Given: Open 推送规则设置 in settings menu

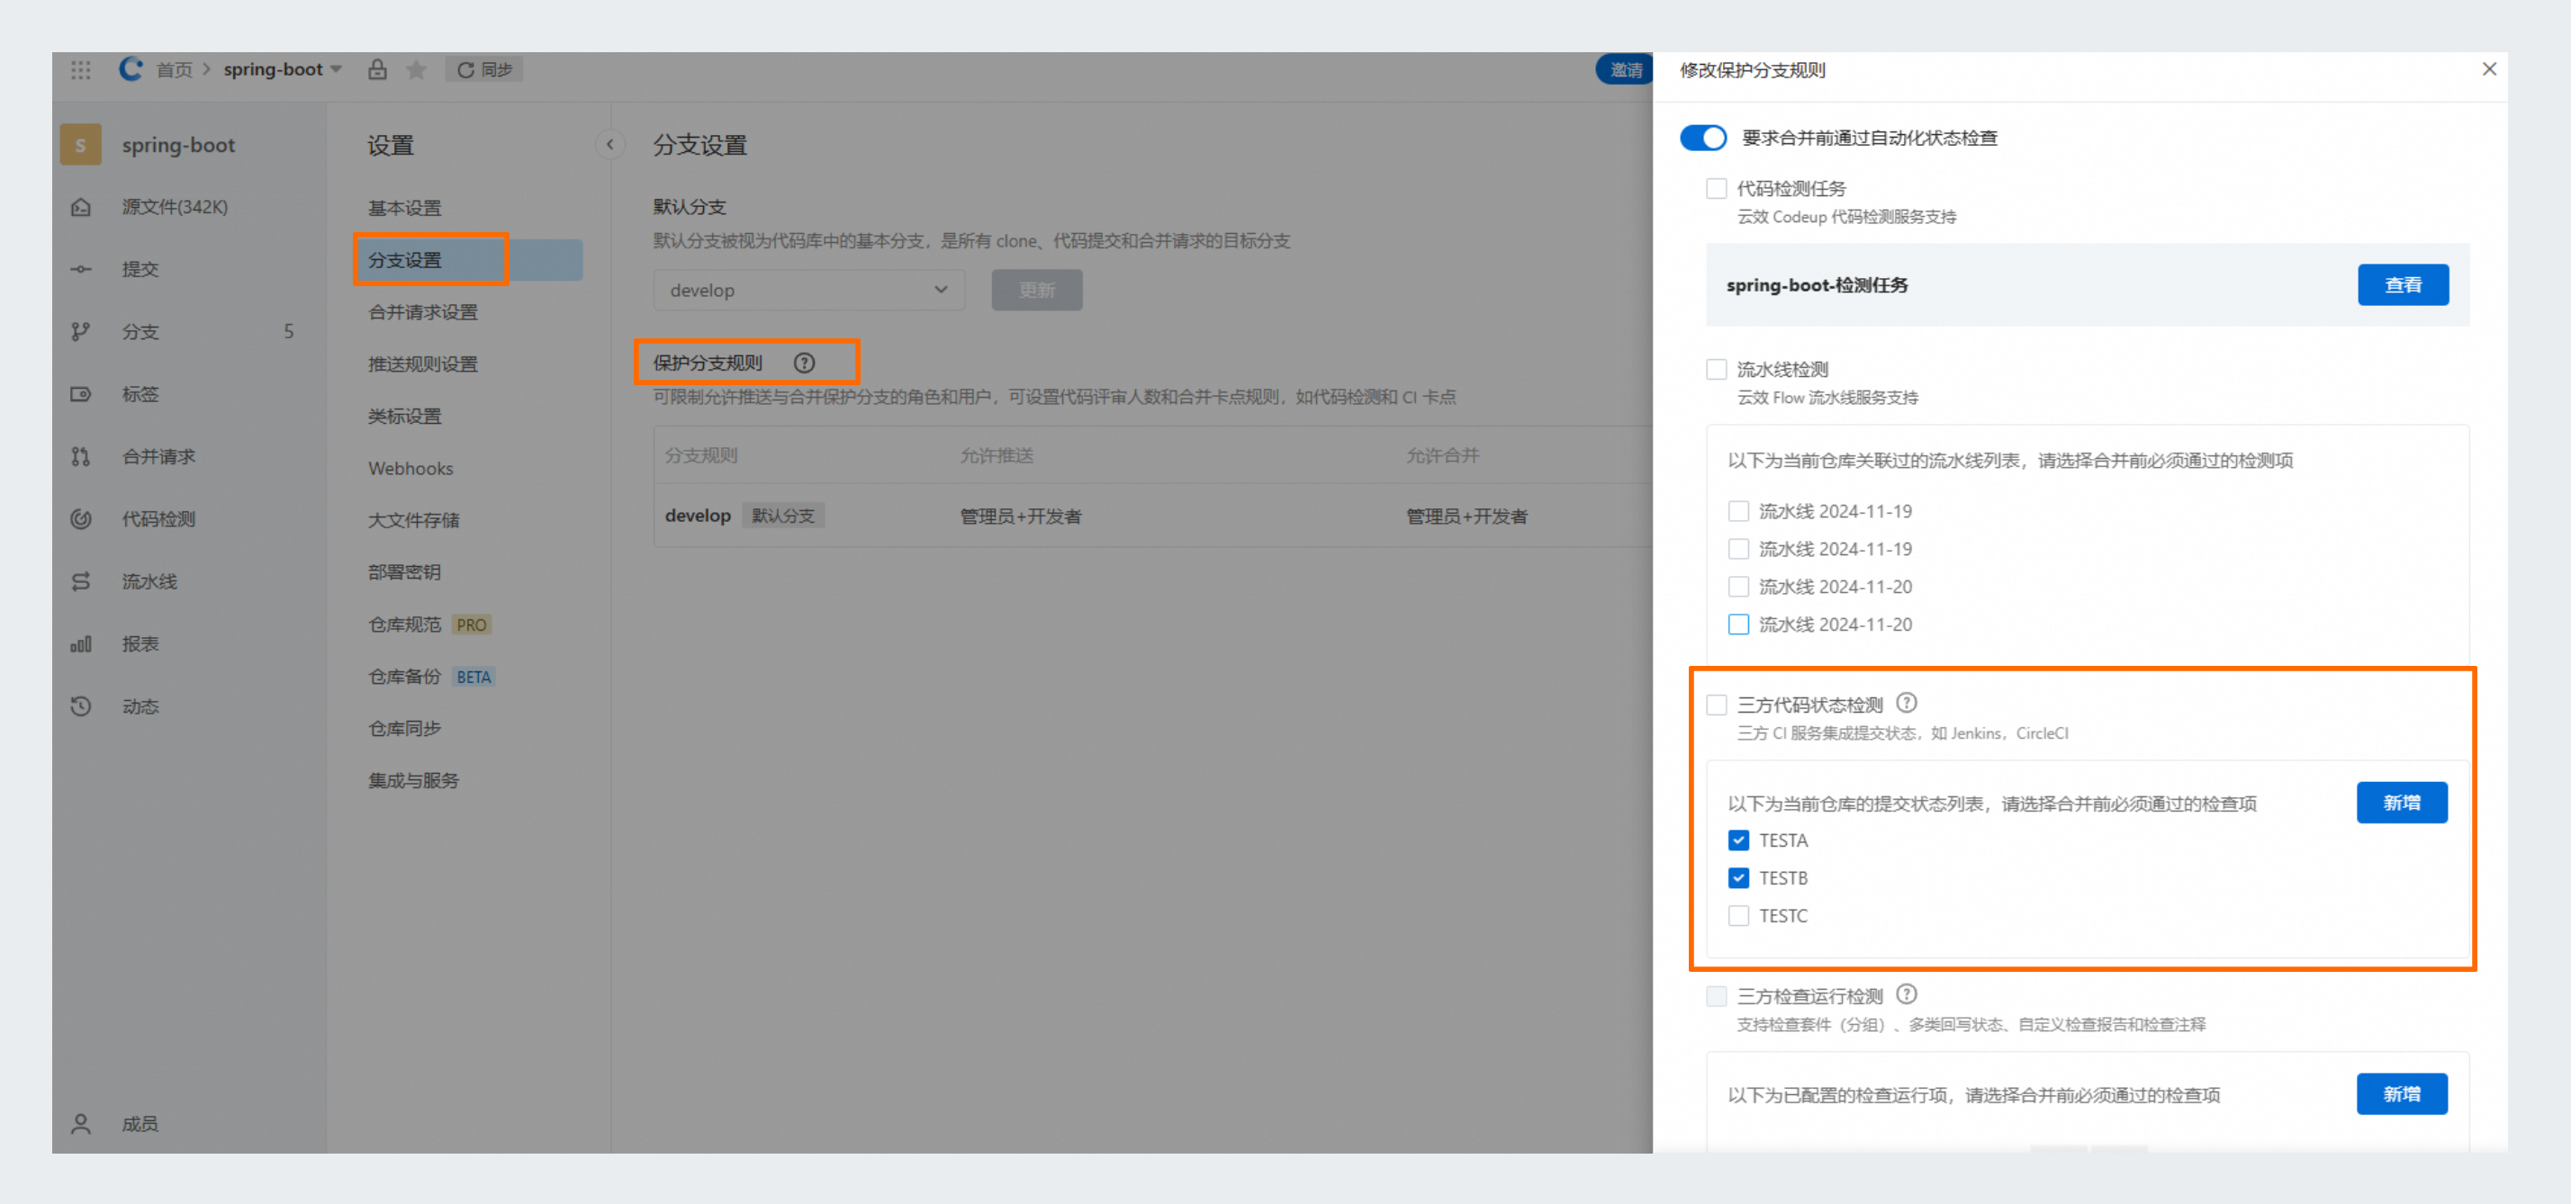Looking at the screenshot, I should click(x=422, y=364).
